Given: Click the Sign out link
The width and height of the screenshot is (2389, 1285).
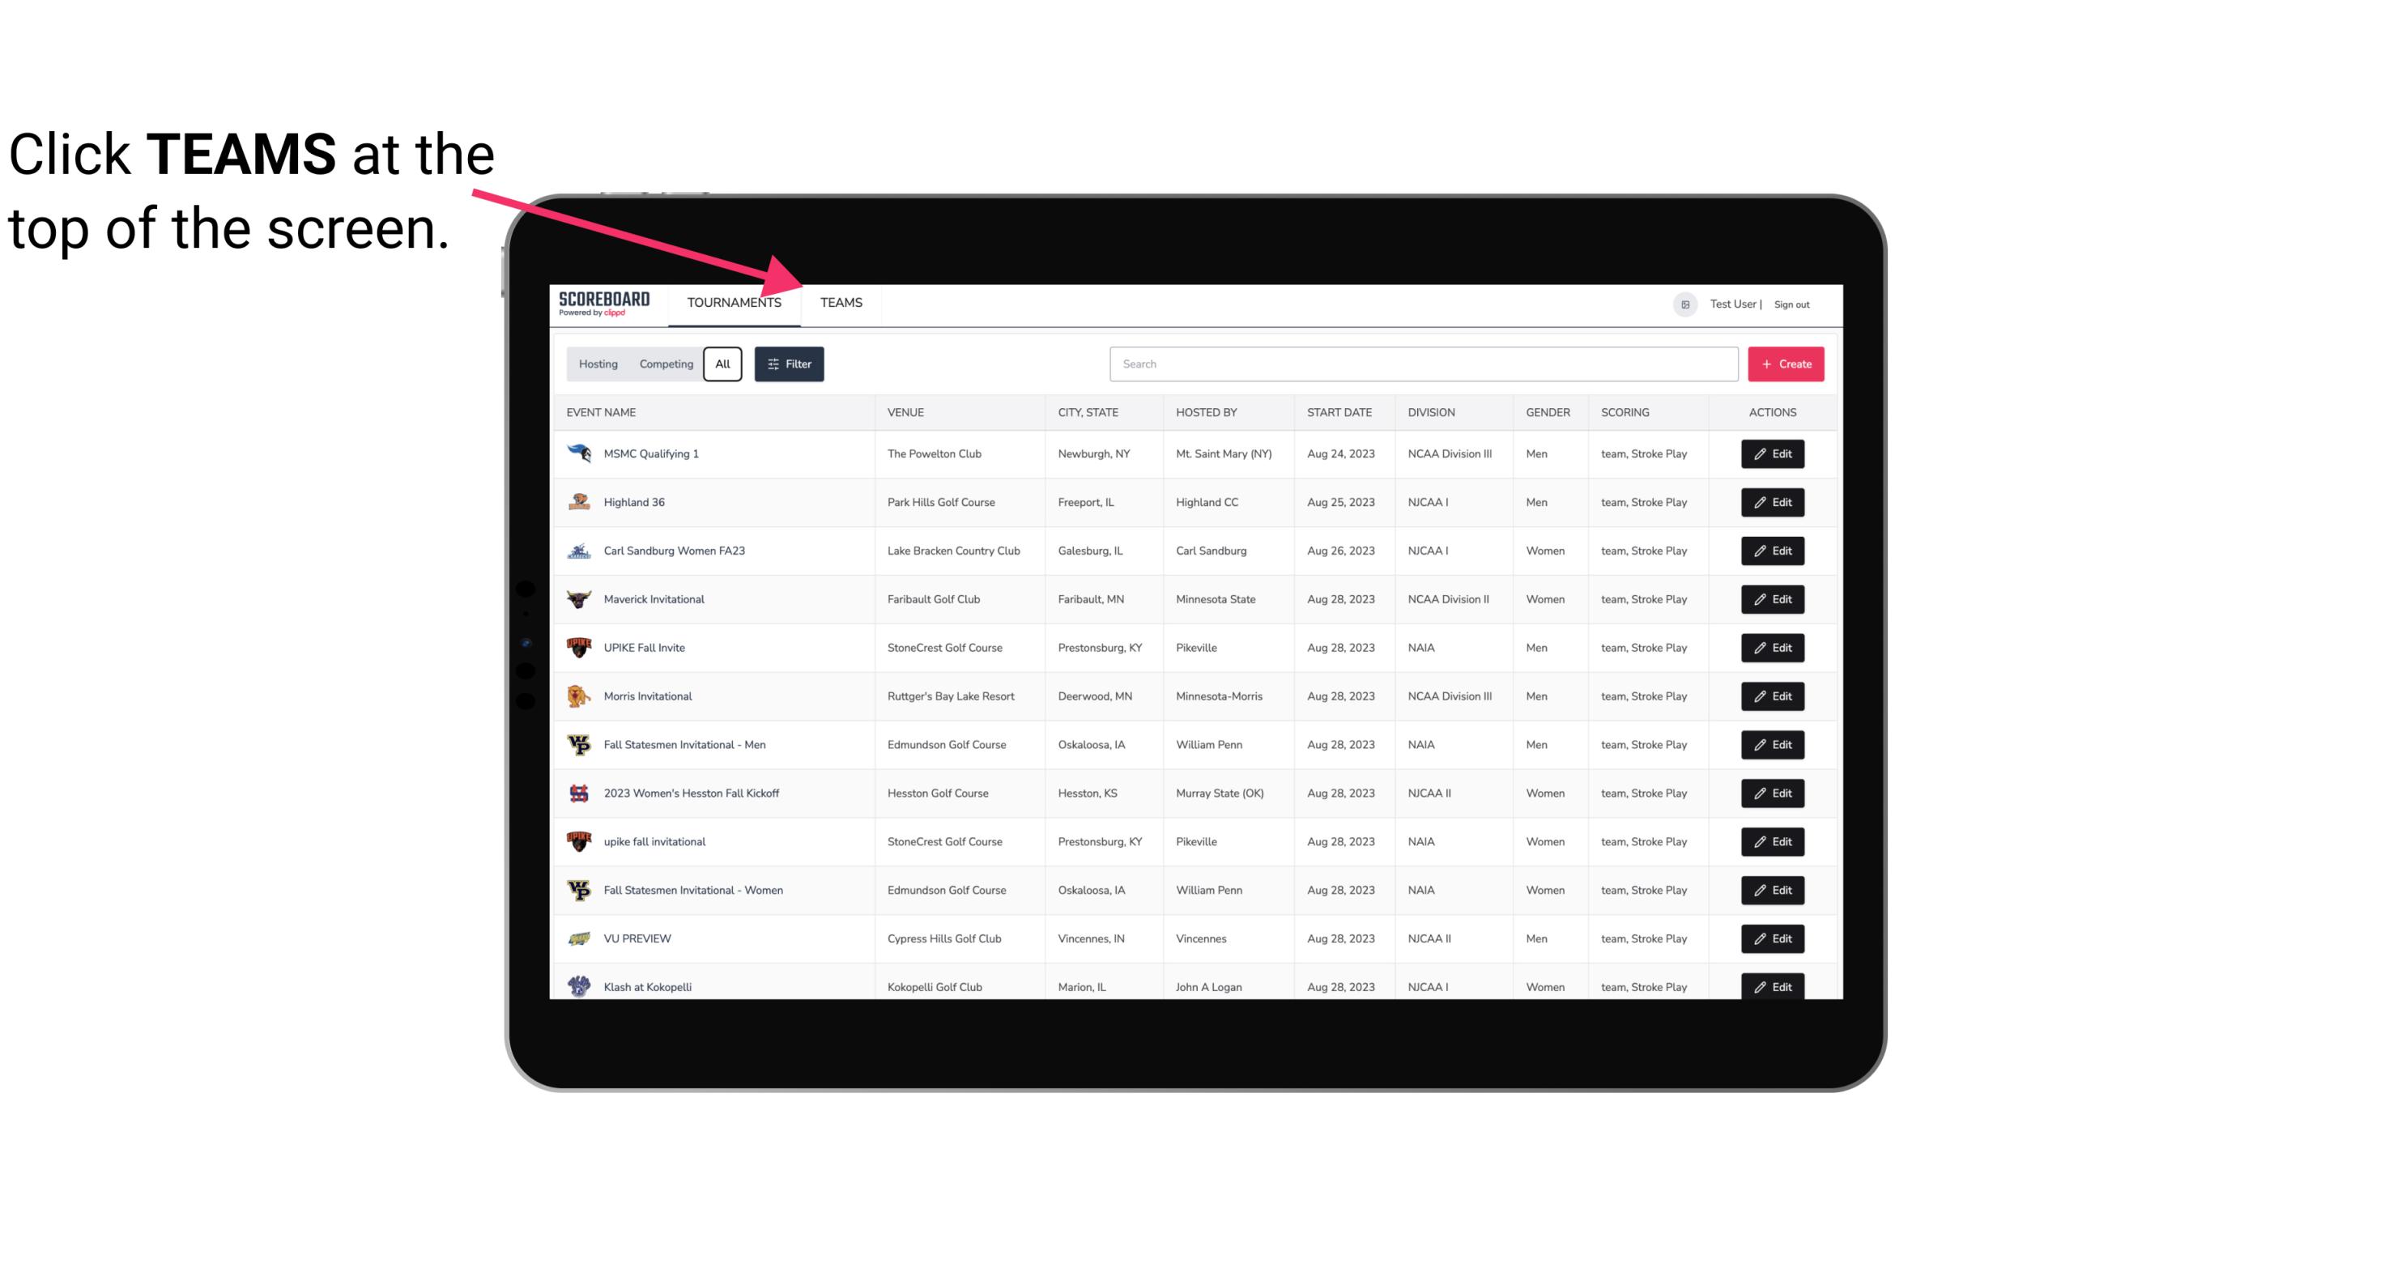Looking at the screenshot, I should (1794, 302).
